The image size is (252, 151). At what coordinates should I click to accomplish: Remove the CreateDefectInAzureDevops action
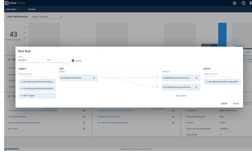[196, 78]
